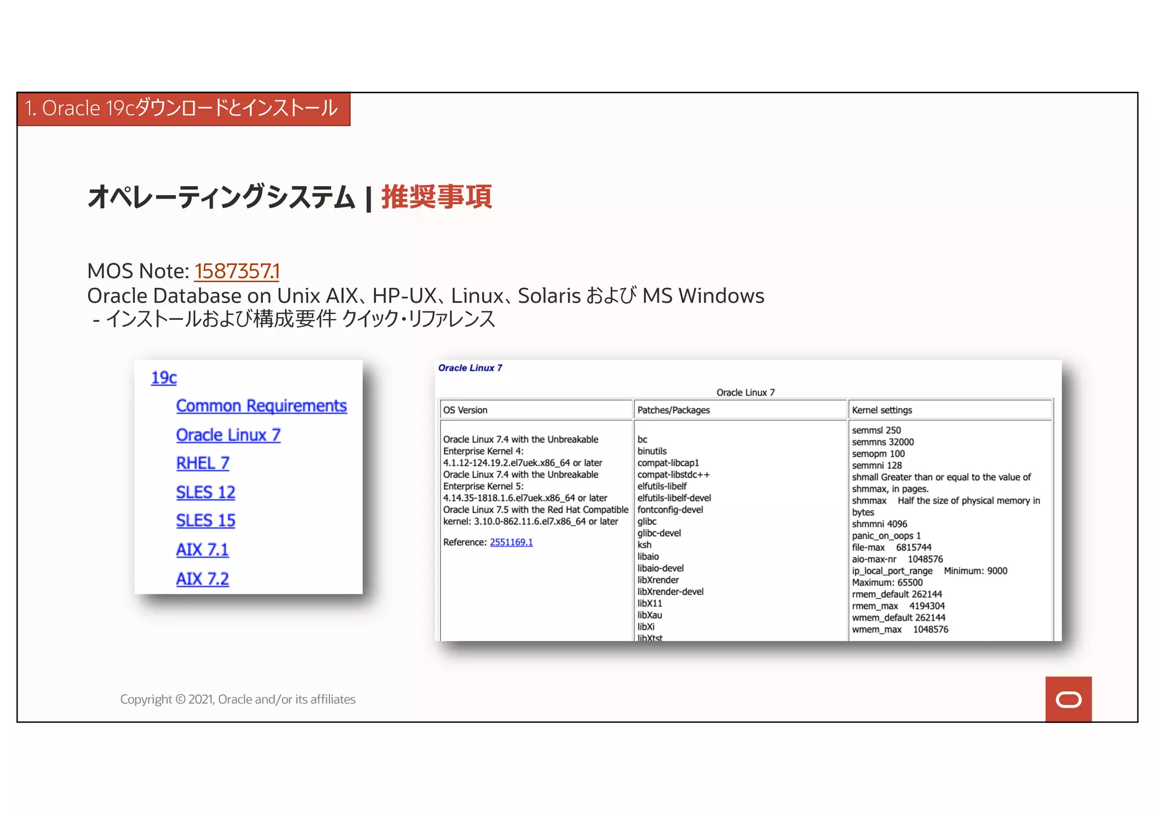This screenshot has width=1155, height=816.
Task: Click 'semmni 128' kernel setting
Action: pos(876,465)
